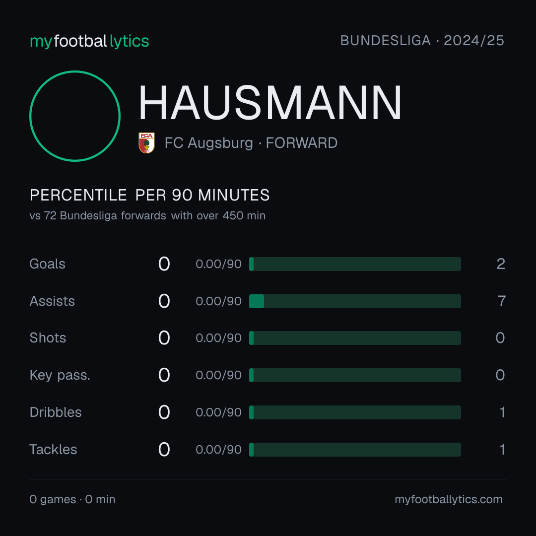Click the Assists percentile value 7
This screenshot has height=536, width=536.
501,301
